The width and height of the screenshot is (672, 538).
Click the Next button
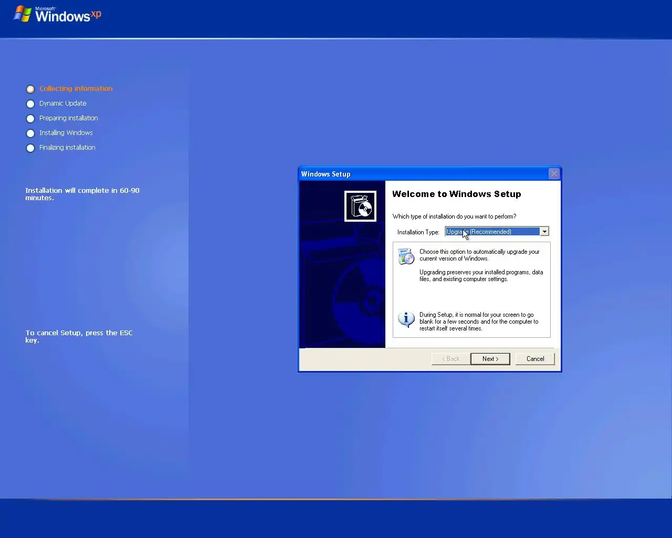490,359
